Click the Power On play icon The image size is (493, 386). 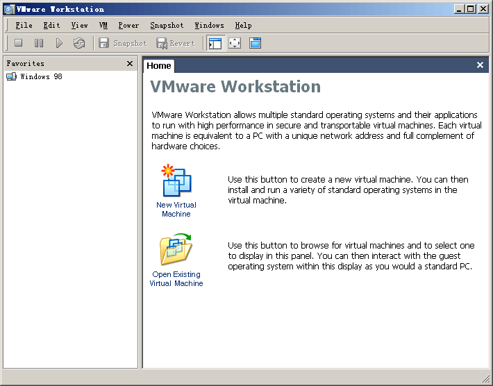pos(59,43)
